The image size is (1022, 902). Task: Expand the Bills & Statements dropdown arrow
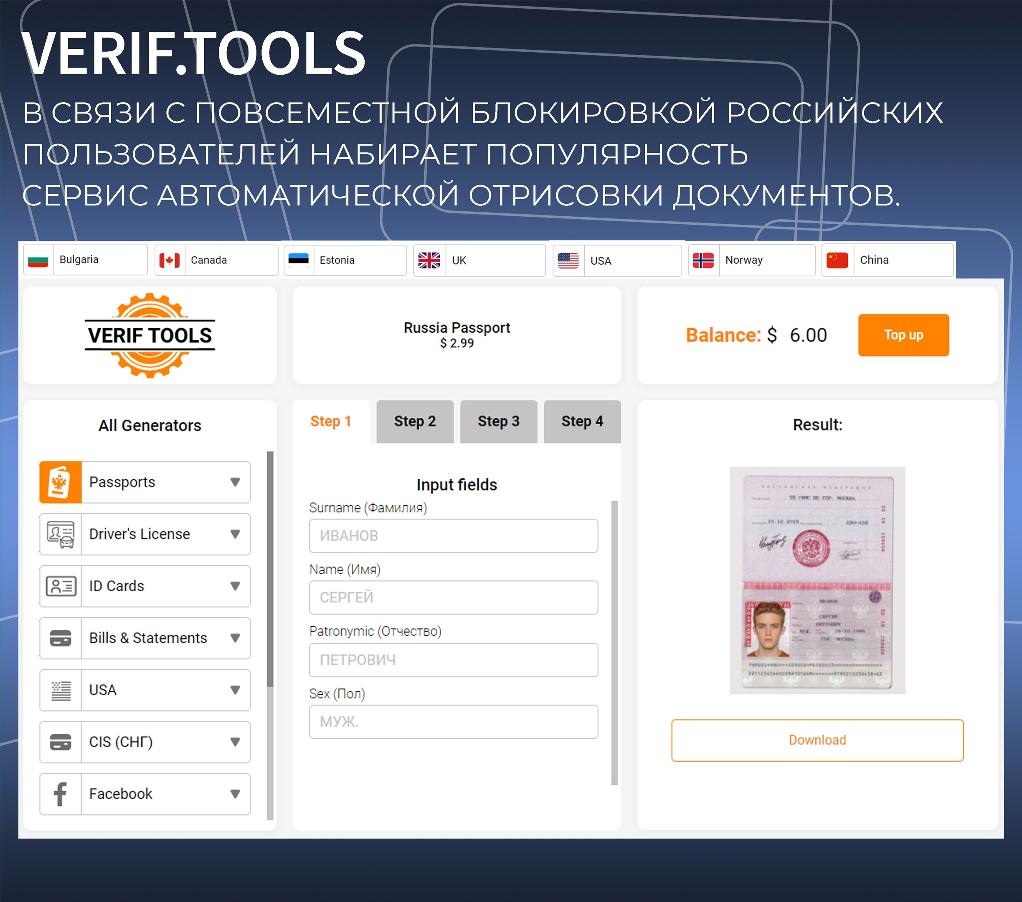click(x=235, y=638)
